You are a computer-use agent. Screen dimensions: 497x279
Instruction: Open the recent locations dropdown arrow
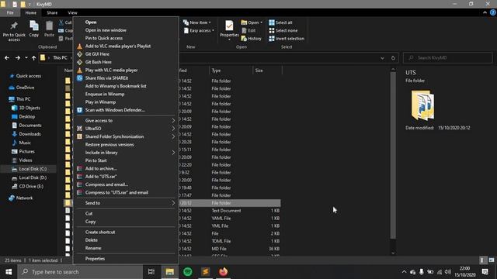(26, 58)
